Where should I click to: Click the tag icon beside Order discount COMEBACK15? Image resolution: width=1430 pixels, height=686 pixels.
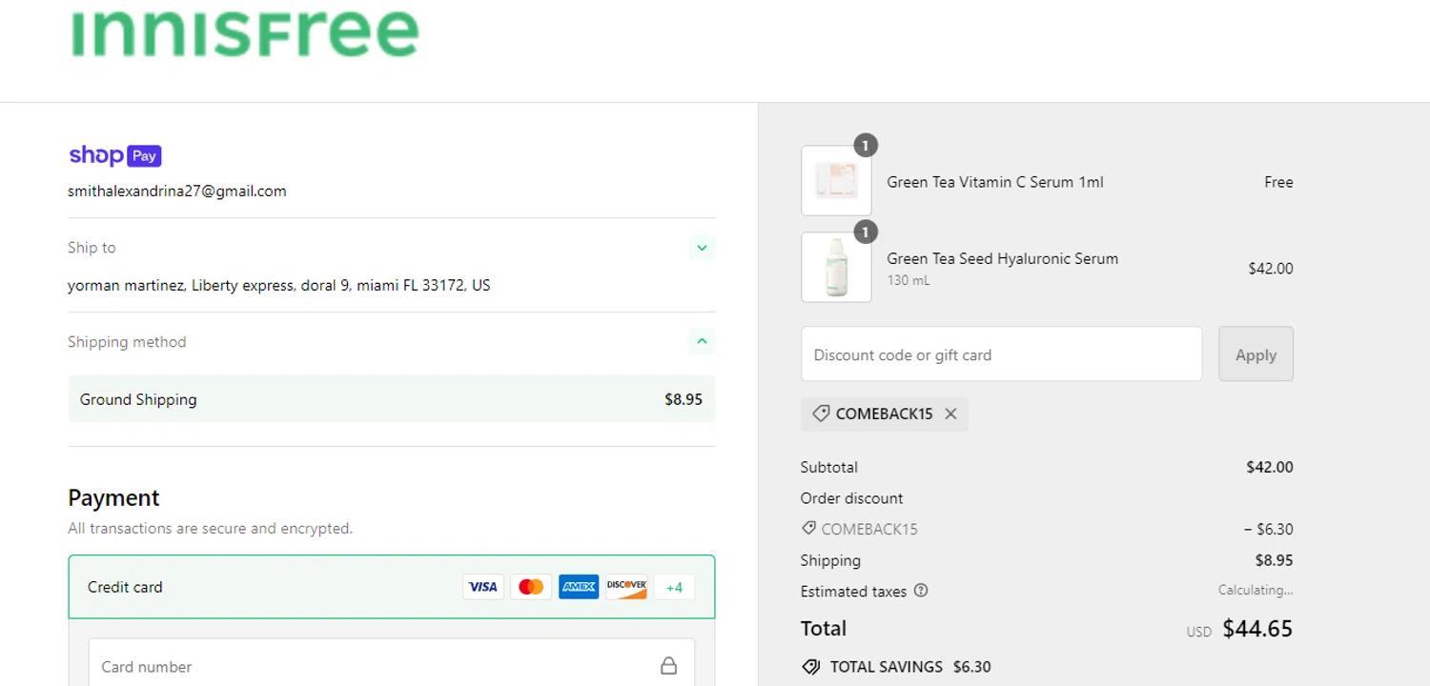808,528
